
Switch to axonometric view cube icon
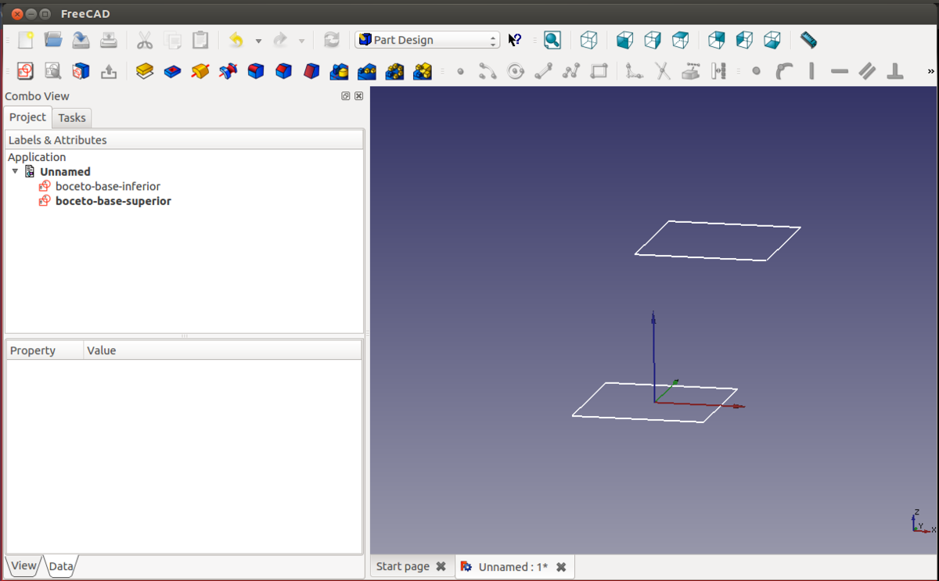pos(589,40)
